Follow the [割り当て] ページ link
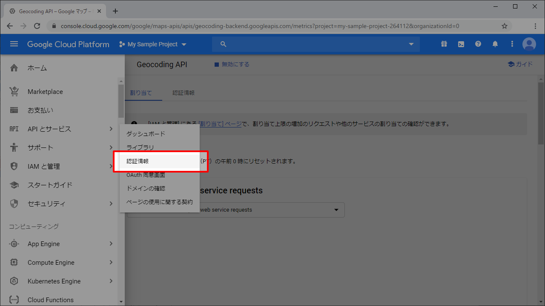545x306 pixels. coord(220,124)
